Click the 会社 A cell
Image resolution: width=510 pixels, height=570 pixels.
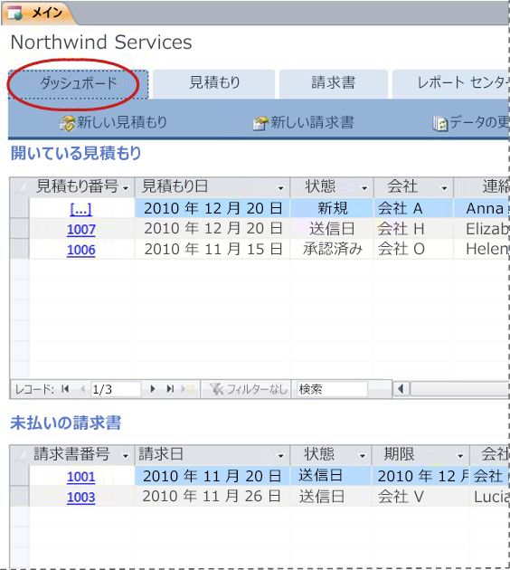click(413, 208)
